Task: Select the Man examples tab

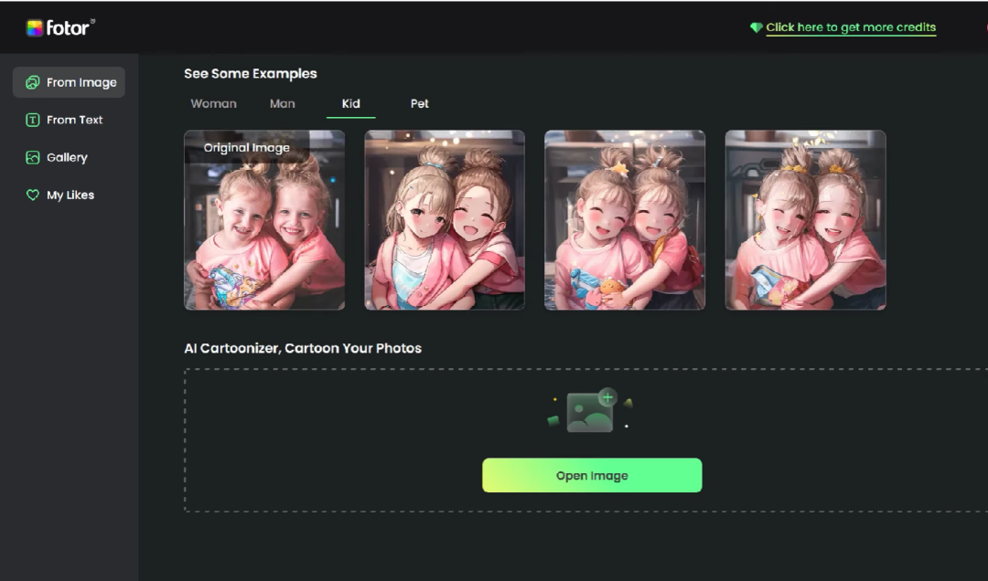Action: click(282, 103)
